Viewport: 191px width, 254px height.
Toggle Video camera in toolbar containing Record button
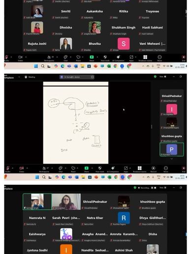22,169
